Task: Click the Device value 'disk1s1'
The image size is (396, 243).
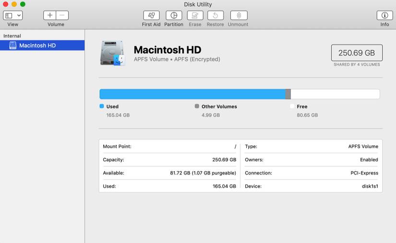Action: pos(370,186)
